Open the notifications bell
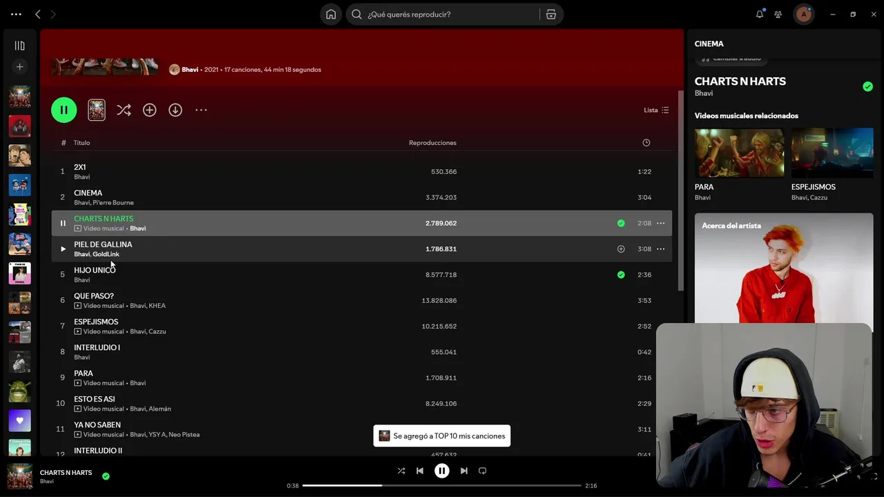The width and height of the screenshot is (884, 497). (x=760, y=14)
